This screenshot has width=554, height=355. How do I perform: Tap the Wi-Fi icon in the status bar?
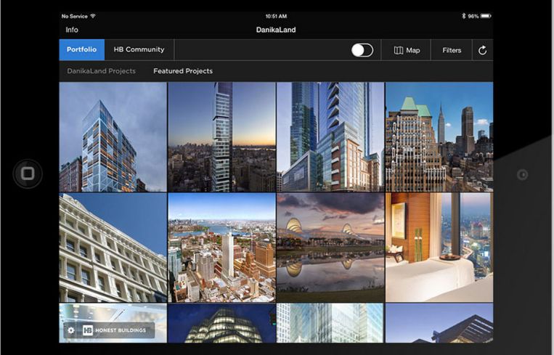pyautogui.click(x=93, y=16)
